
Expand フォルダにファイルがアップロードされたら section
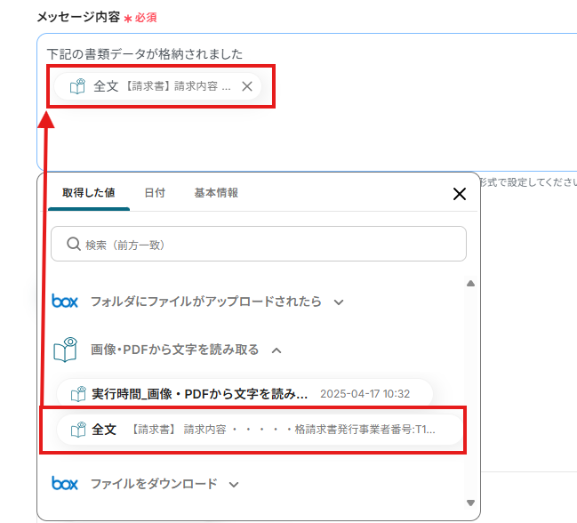[x=339, y=302]
